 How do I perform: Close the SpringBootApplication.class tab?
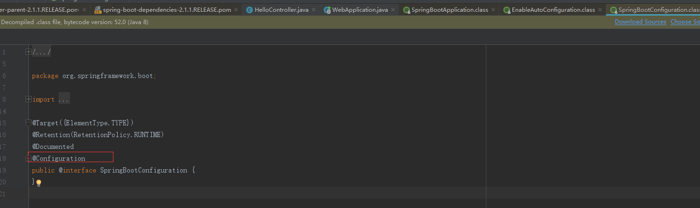point(493,10)
